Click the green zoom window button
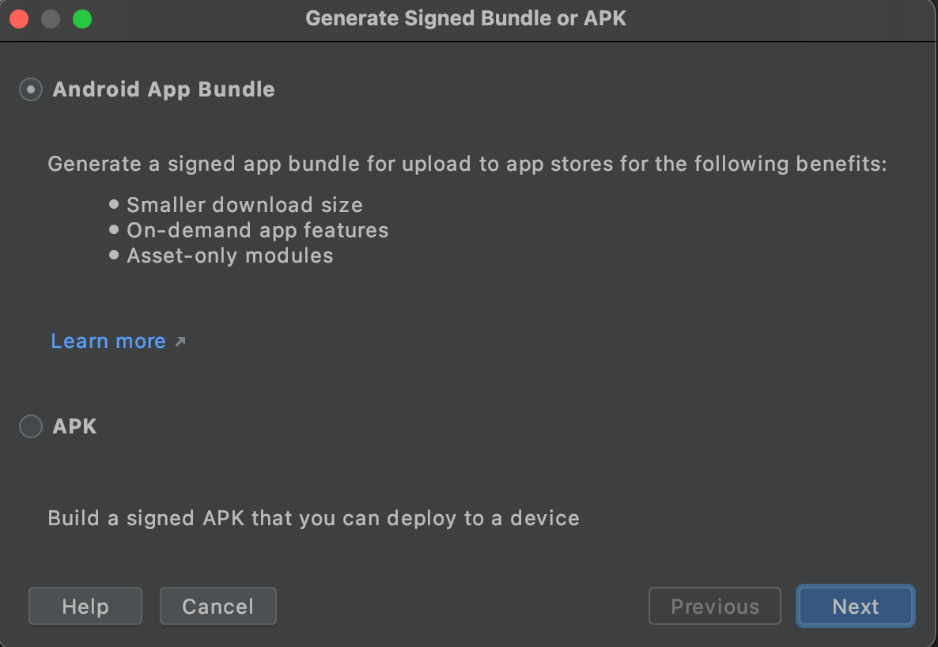The height and width of the screenshot is (647, 938). 82,18
